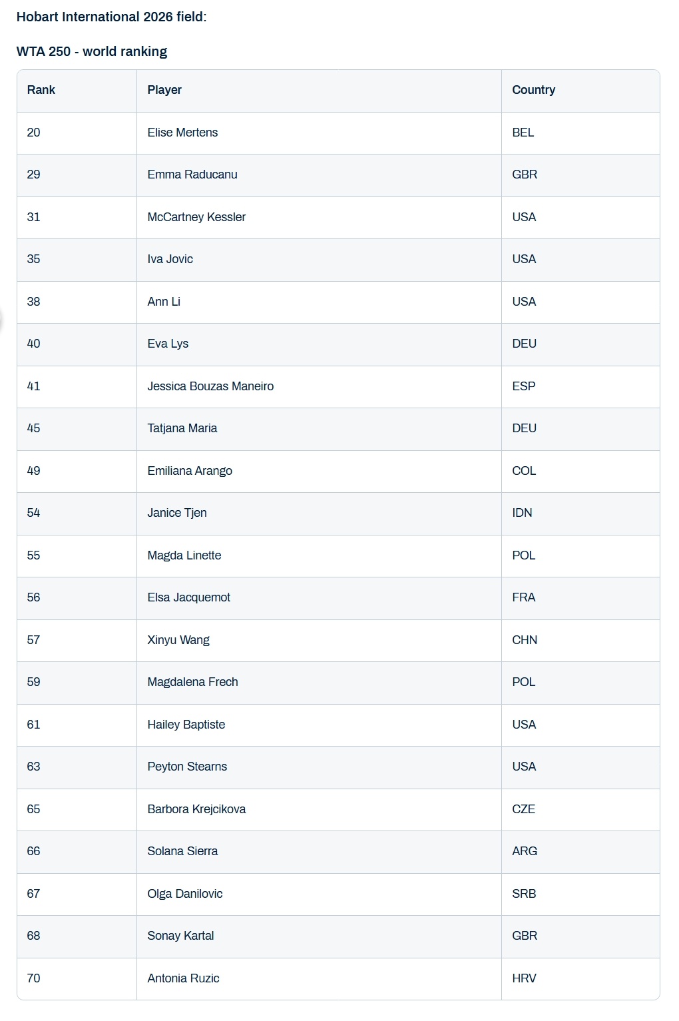
Task: Select Olga Danilovic's name
Action: pyautogui.click(x=185, y=894)
